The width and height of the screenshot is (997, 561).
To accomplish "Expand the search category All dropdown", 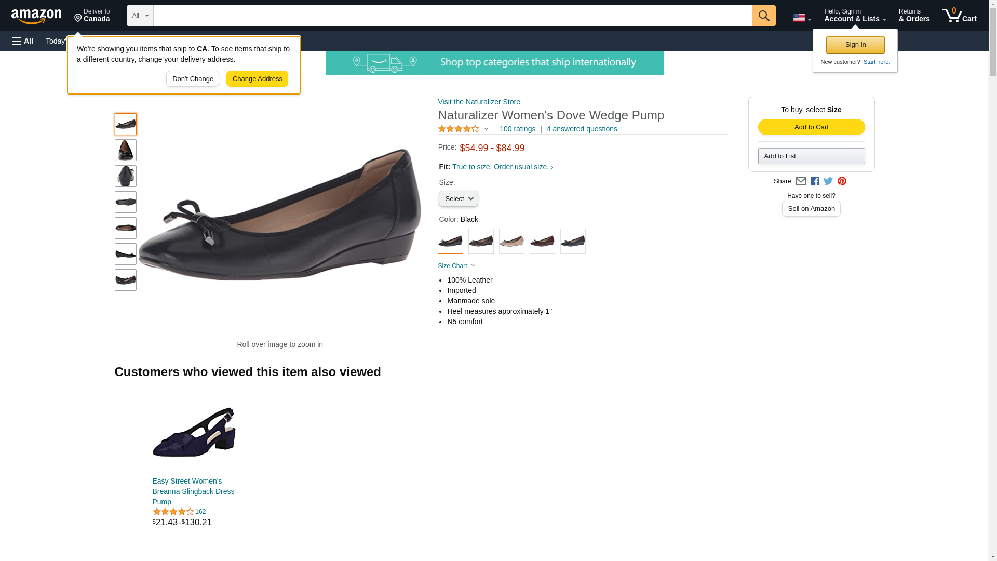I will pyautogui.click(x=140, y=16).
